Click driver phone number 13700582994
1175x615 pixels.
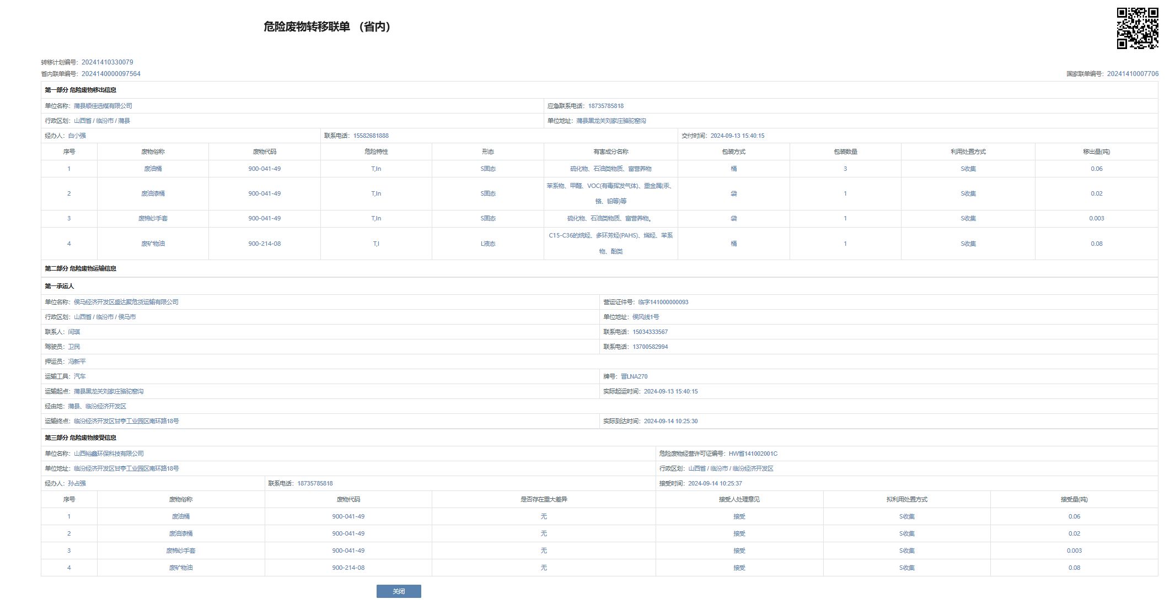(x=650, y=347)
